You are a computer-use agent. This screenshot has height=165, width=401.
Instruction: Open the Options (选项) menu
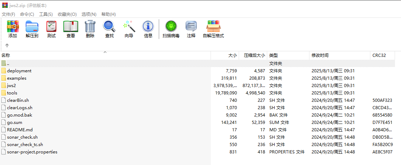pos(89,14)
